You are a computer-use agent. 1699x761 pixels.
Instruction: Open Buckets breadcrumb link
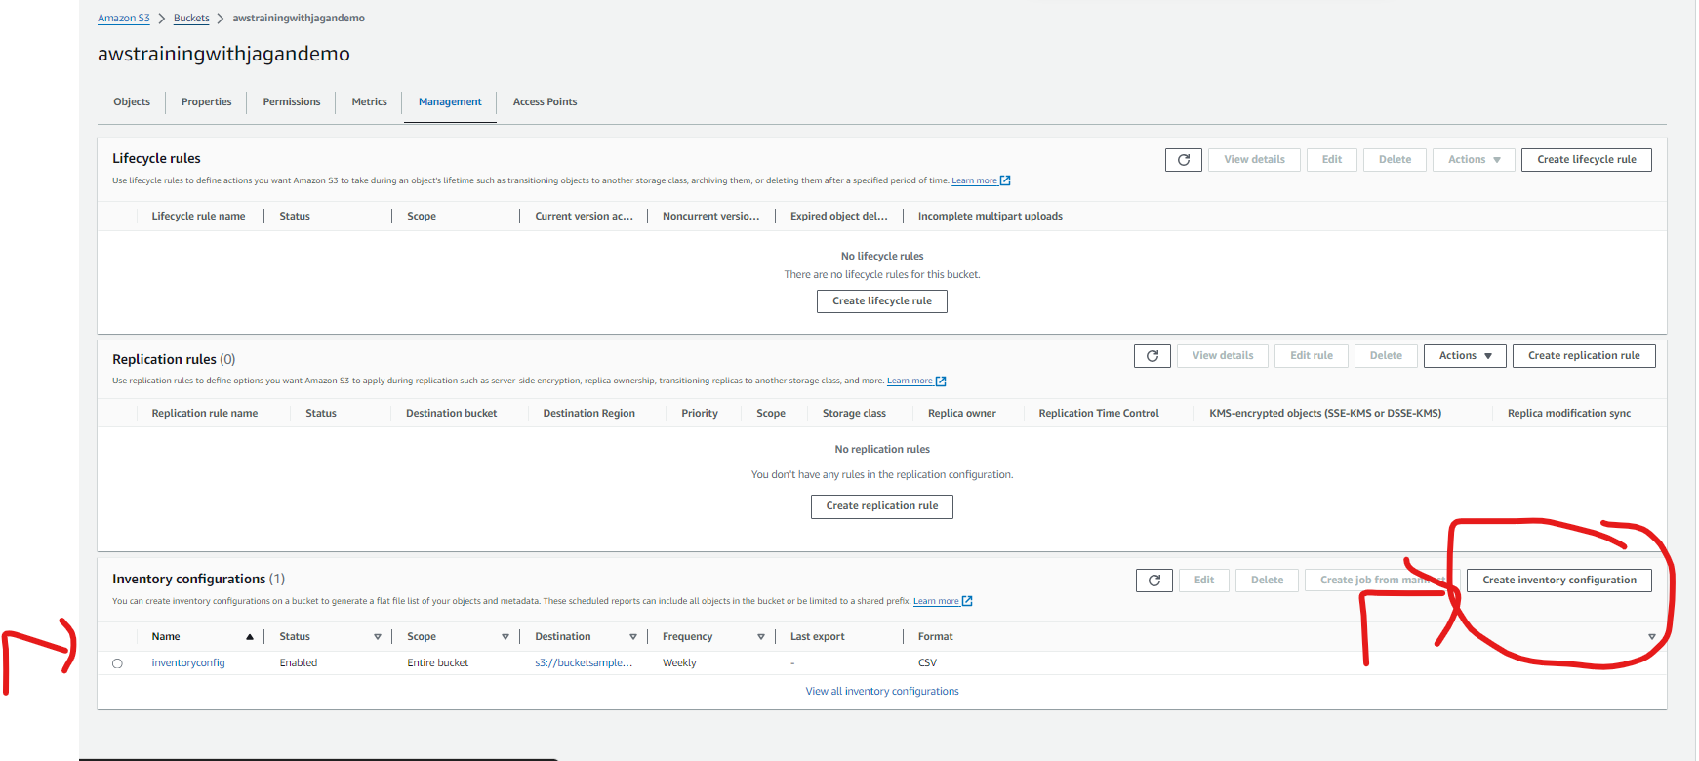[x=191, y=19]
